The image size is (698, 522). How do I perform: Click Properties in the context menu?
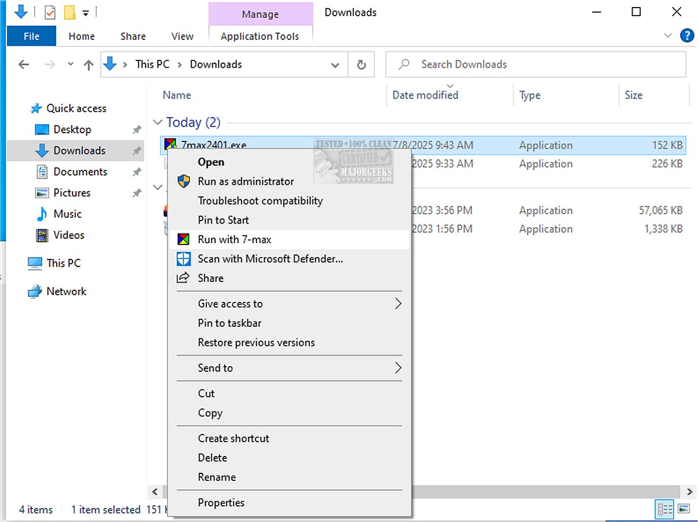(x=221, y=502)
